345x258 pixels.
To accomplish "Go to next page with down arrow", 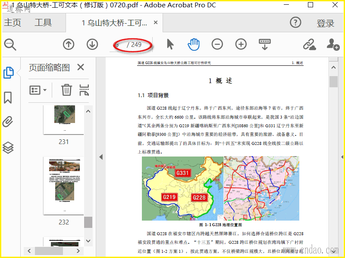I will pyautogui.click(x=92, y=44).
